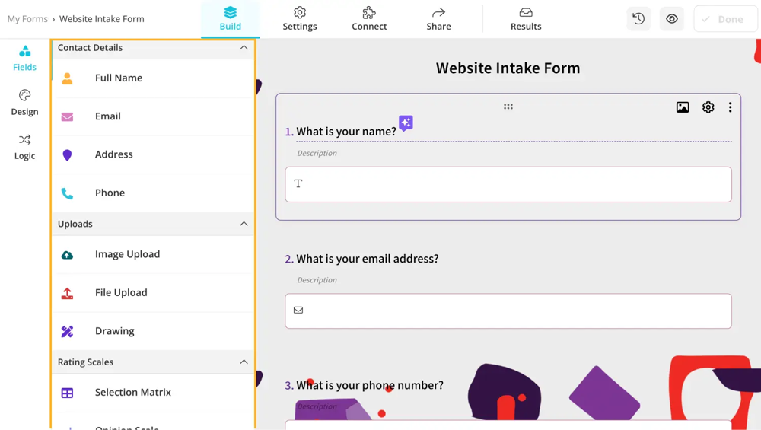Open question settings gear icon
Viewport: 761px width, 430px height.
pyautogui.click(x=708, y=107)
